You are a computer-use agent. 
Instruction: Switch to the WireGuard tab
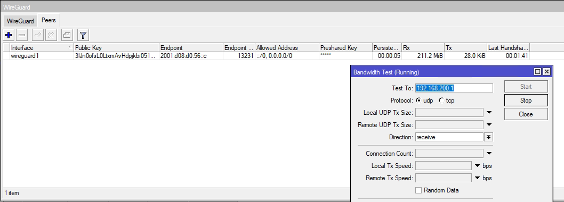pos(20,21)
